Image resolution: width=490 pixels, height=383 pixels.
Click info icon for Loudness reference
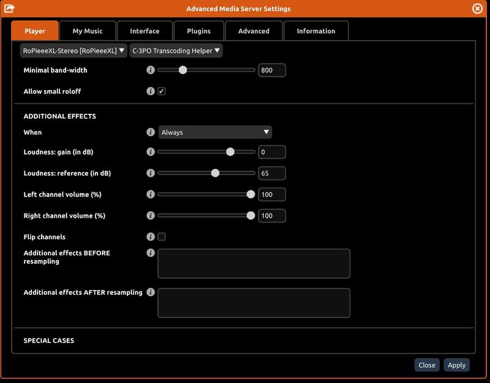[151, 173]
